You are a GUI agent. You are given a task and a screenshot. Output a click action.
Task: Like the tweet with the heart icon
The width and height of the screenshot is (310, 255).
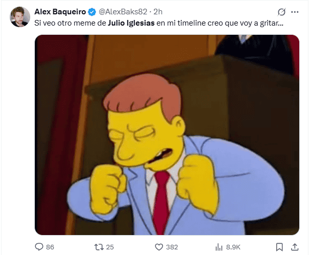[x=159, y=247]
